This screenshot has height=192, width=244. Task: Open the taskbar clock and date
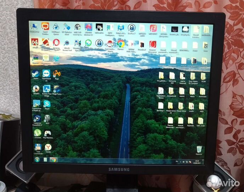197,162
